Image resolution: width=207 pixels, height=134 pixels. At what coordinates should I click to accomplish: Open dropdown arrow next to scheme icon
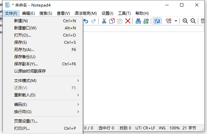(x=176, y=21)
